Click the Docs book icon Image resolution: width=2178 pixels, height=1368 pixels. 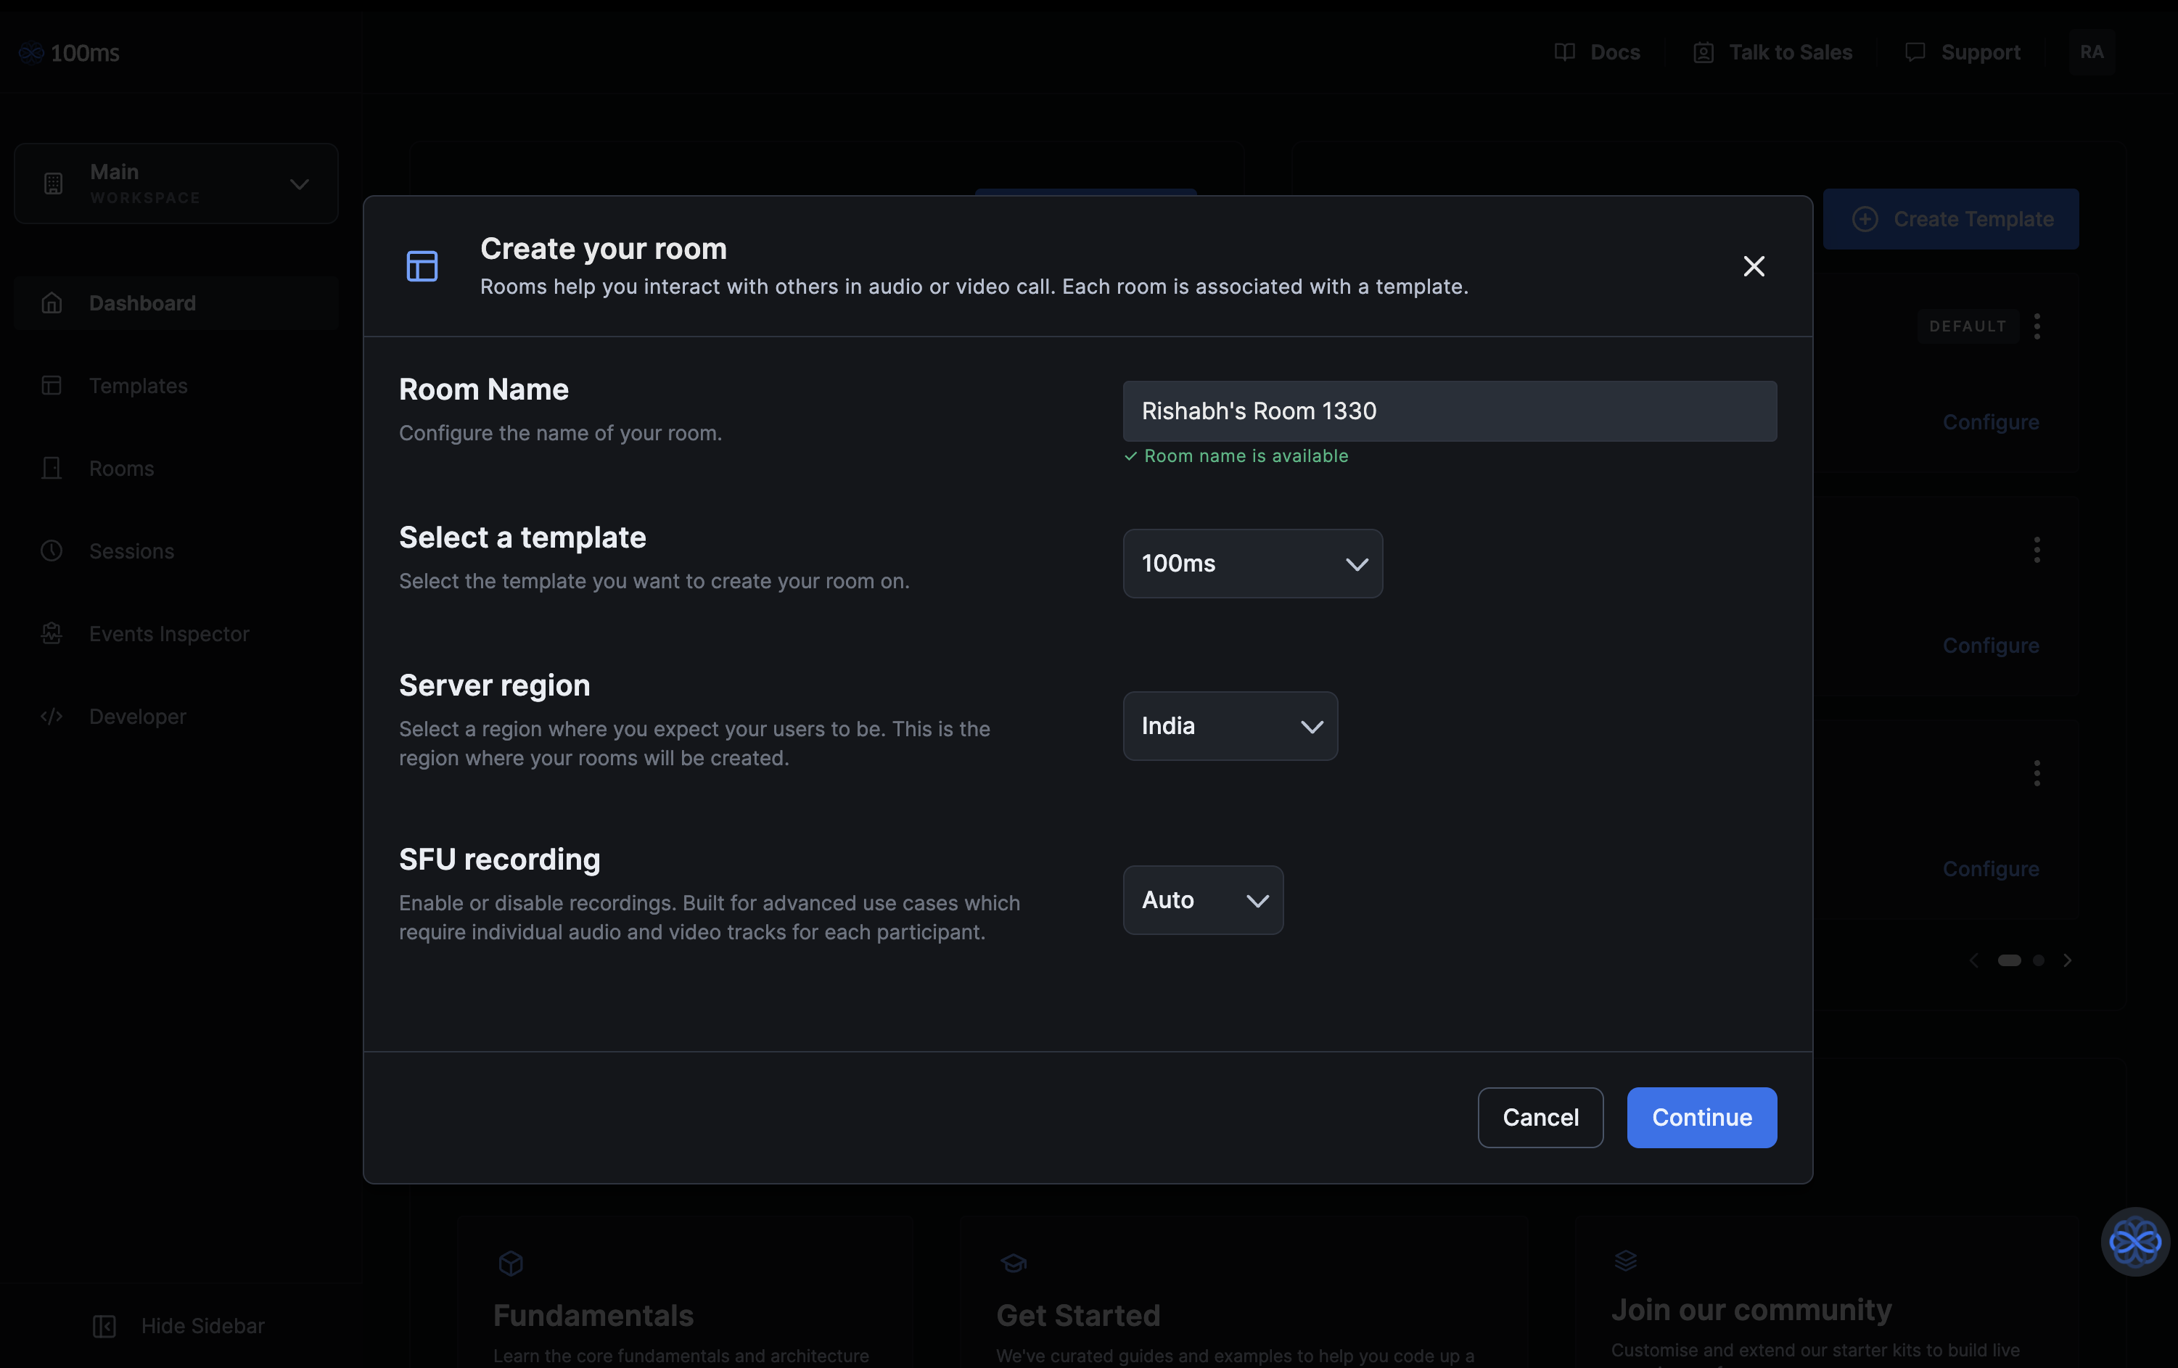click(x=1564, y=52)
